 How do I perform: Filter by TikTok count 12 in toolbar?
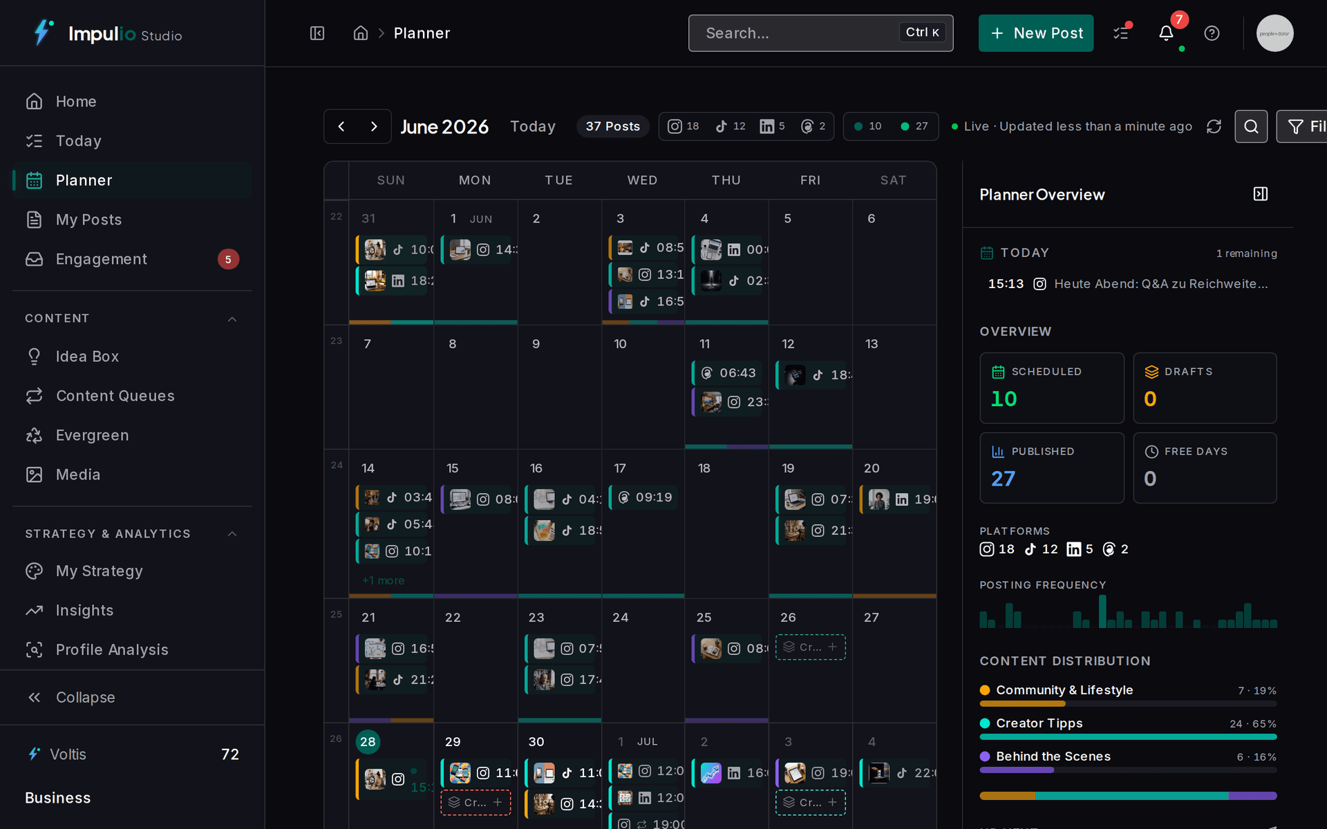click(731, 126)
